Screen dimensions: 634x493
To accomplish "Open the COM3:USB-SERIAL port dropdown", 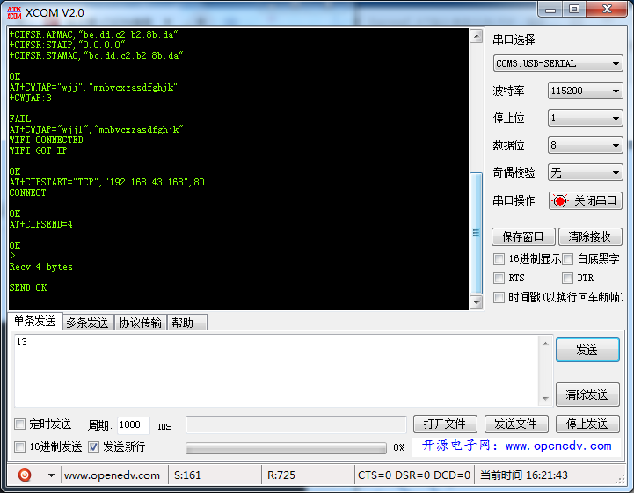I will pos(557,63).
